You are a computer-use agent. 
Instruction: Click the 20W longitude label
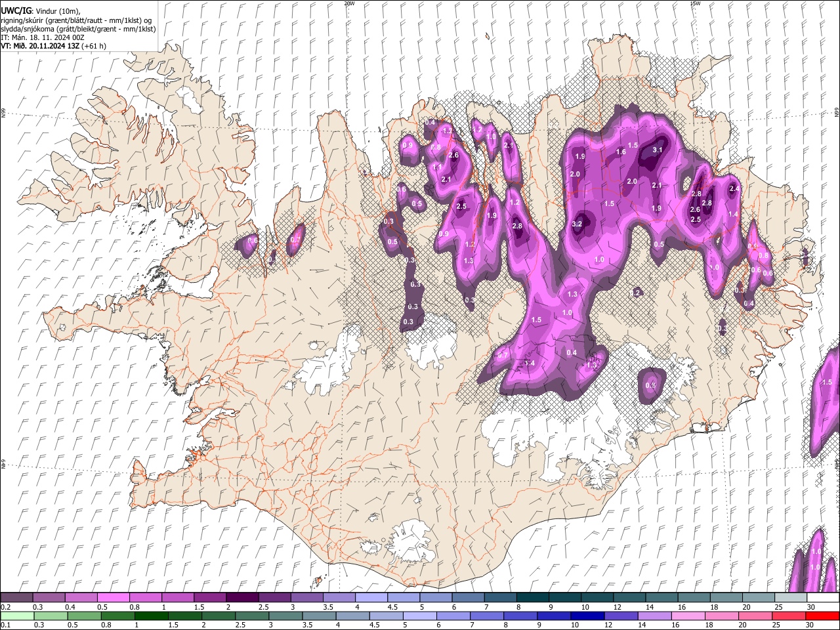point(349,3)
